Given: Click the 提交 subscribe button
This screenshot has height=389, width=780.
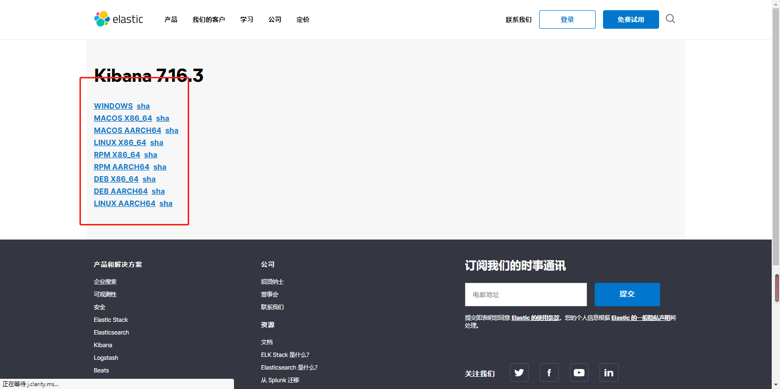Looking at the screenshot, I should coord(627,295).
